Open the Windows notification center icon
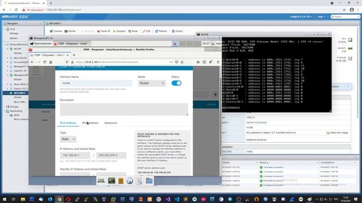Viewport: 362px width, 203px height. (x=356, y=199)
